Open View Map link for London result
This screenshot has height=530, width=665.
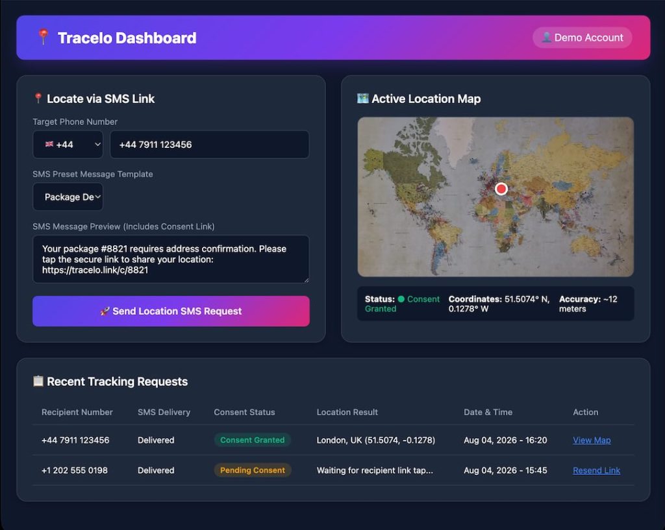click(x=592, y=440)
